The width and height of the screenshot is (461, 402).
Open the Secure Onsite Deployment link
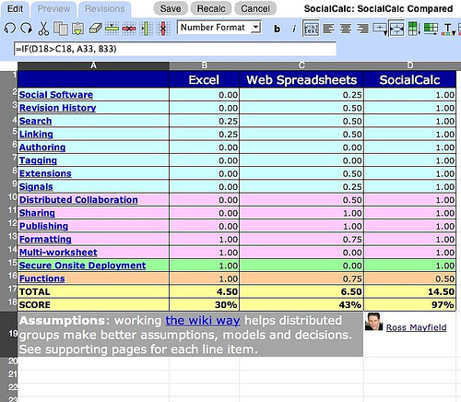point(82,266)
